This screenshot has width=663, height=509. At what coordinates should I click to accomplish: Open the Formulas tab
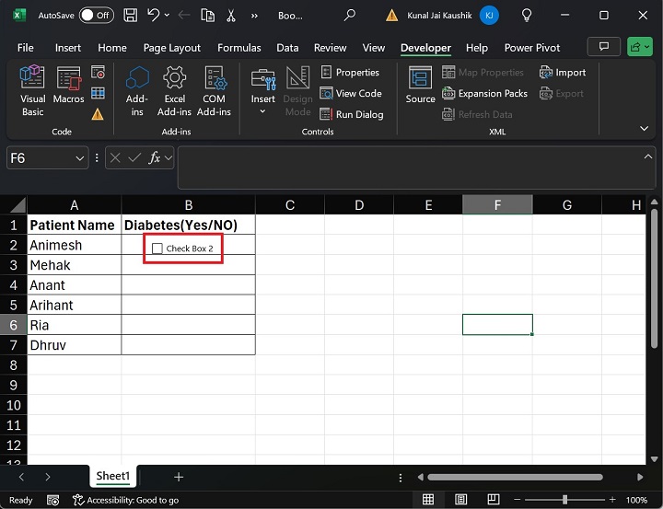238,48
